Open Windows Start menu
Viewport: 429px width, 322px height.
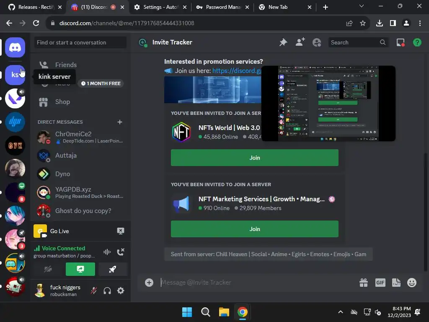187,312
